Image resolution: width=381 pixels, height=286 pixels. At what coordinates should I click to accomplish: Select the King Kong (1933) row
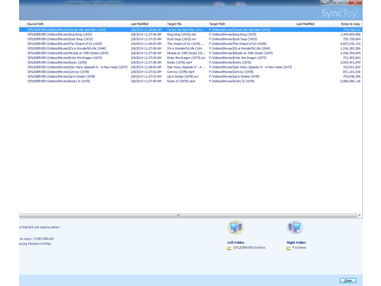click(60, 35)
